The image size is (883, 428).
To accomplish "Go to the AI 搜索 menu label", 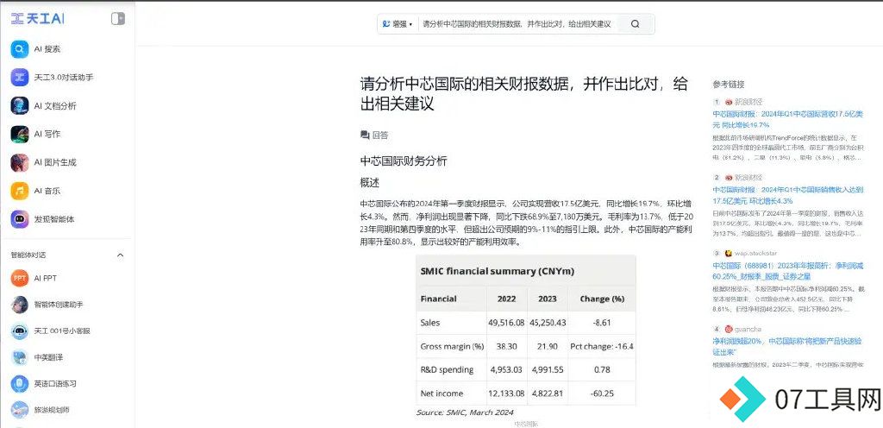I will (47, 49).
